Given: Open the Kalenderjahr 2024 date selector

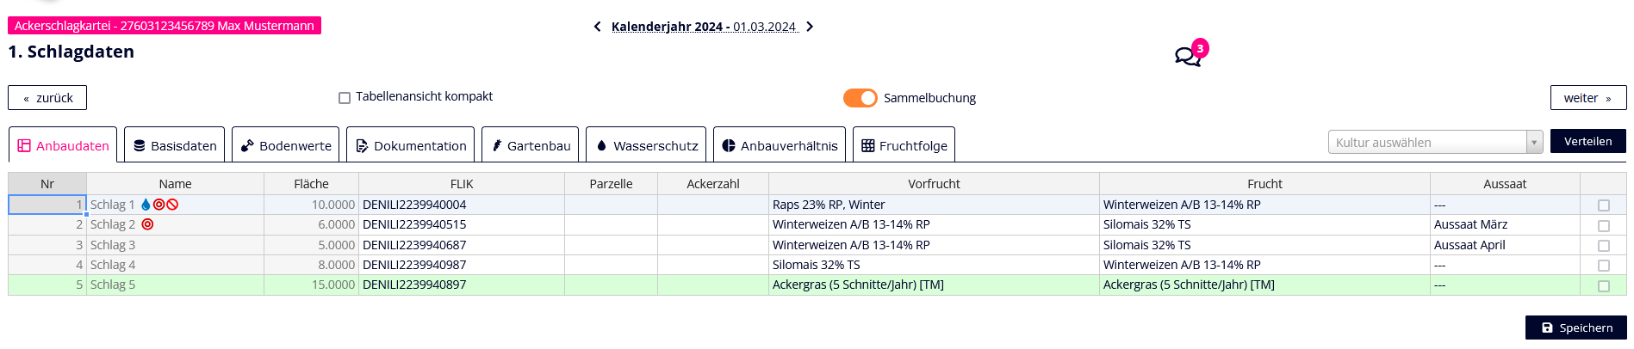Looking at the screenshot, I should click(704, 27).
